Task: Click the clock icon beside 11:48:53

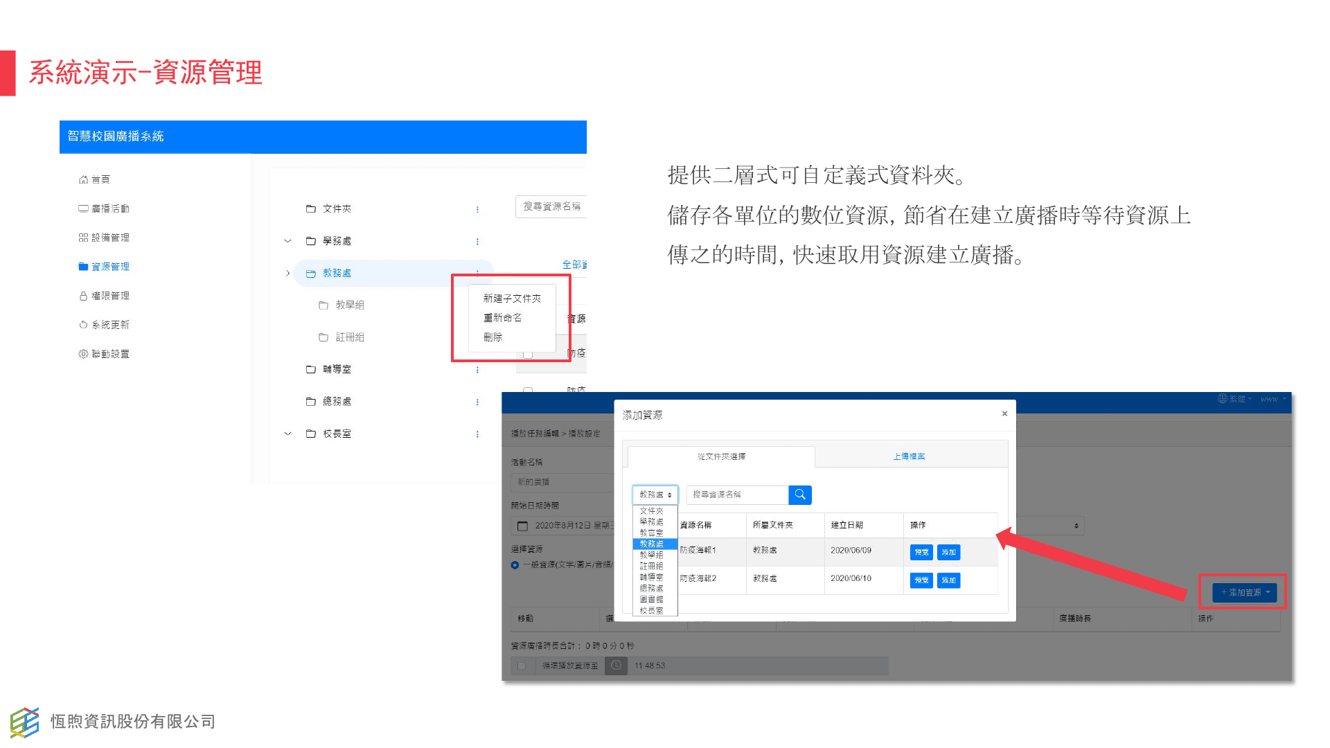Action: 616,666
